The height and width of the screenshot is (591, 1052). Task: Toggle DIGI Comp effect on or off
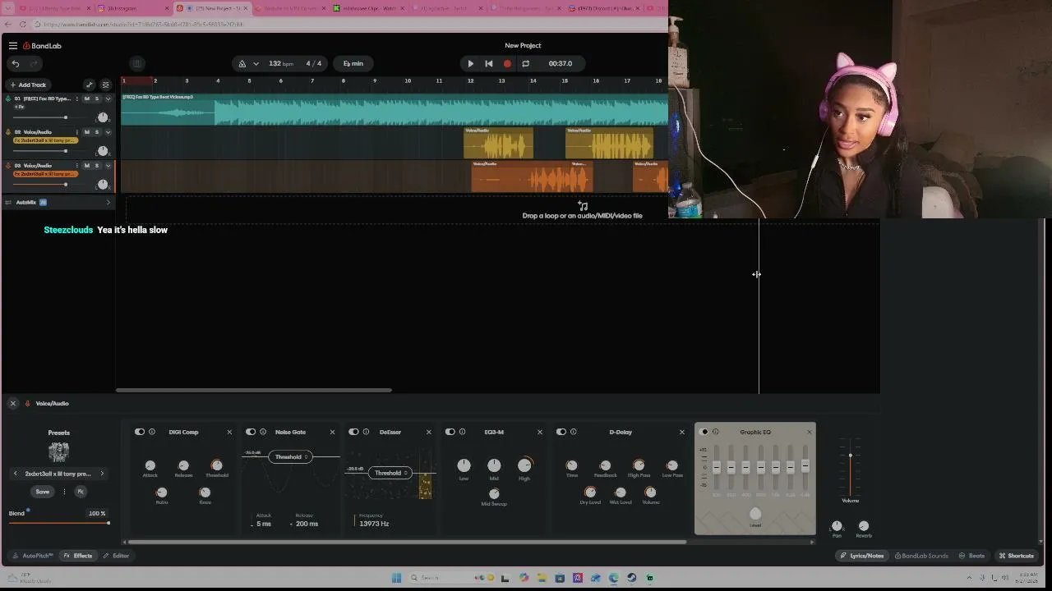140,432
